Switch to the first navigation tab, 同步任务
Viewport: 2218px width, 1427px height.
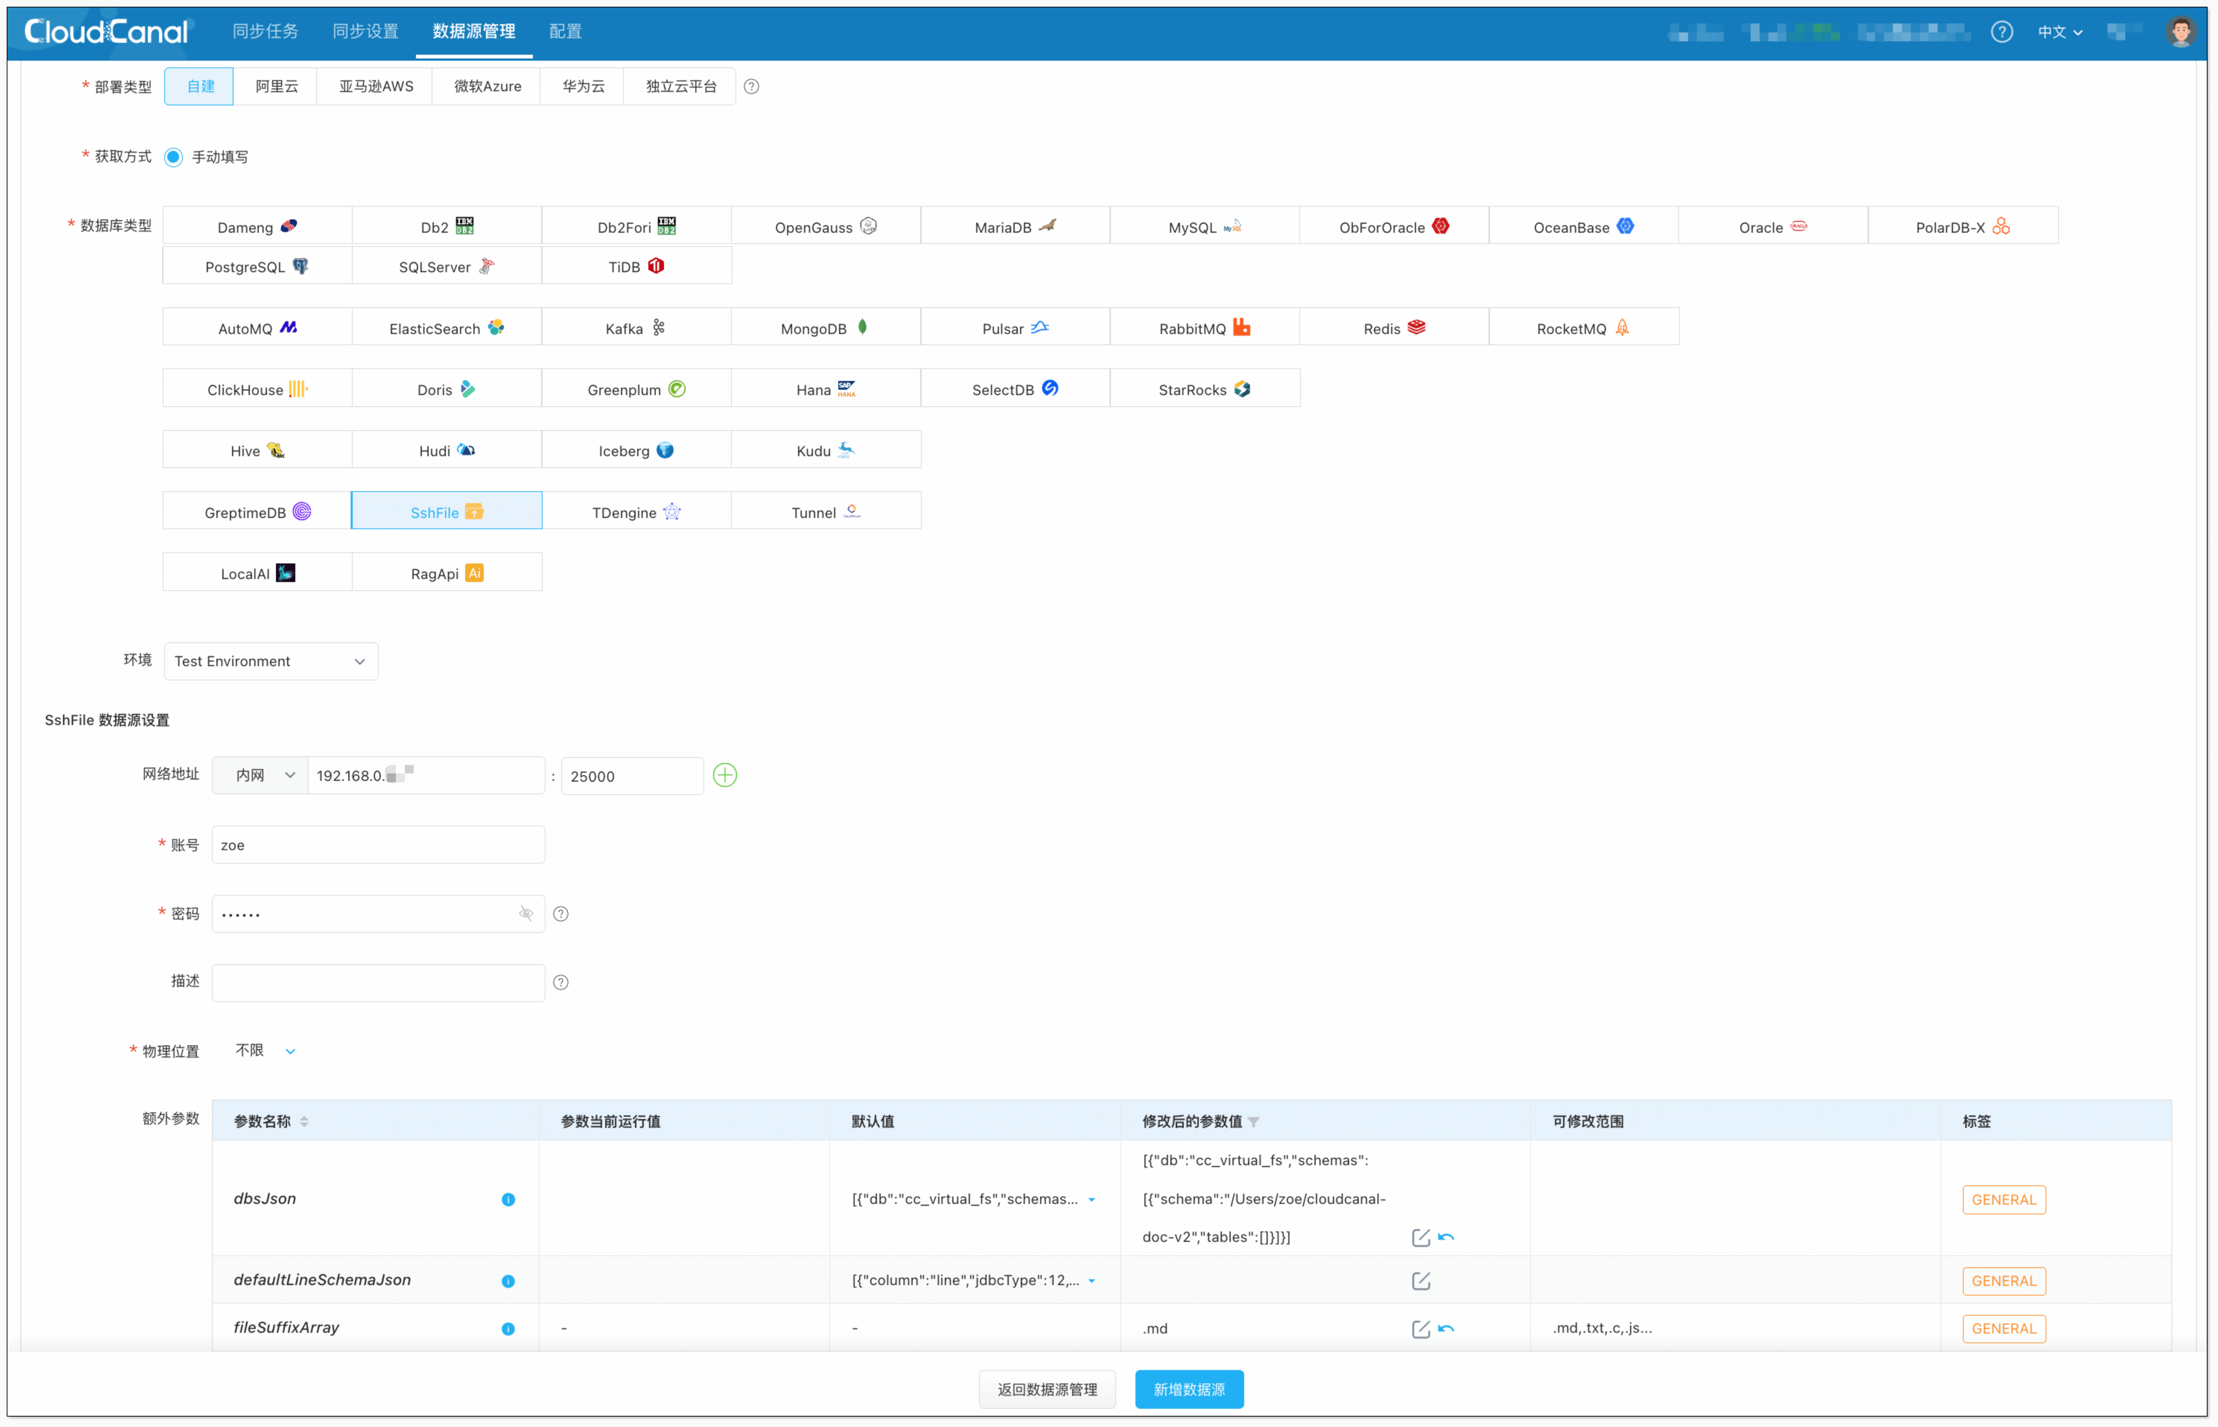pos(265,32)
